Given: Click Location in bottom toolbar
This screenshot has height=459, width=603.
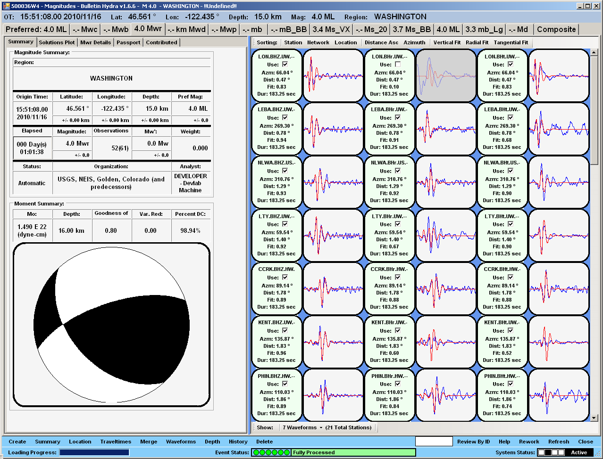Looking at the screenshot, I should click(80, 442).
